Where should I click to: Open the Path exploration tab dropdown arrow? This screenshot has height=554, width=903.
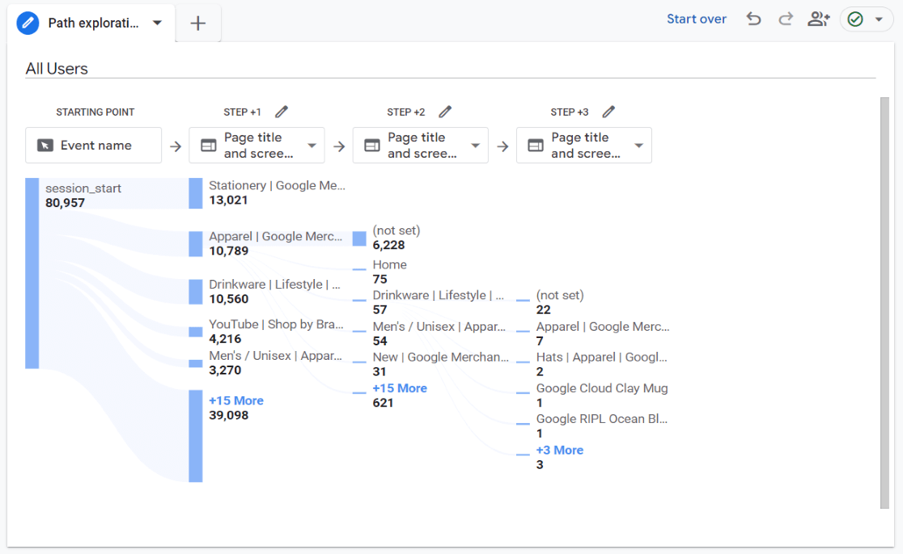pos(158,23)
